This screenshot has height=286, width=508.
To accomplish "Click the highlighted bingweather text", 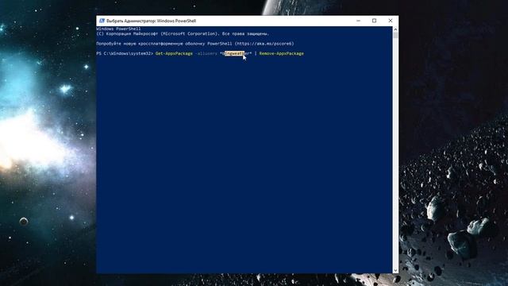I will click(x=235, y=53).
